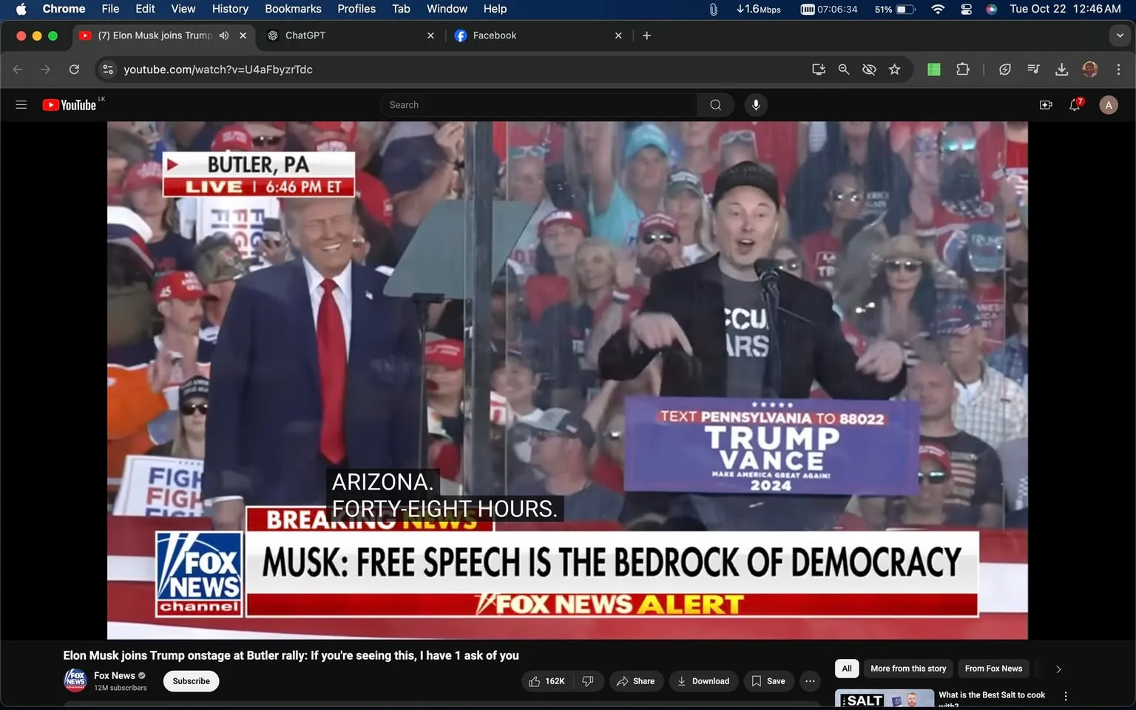The height and width of the screenshot is (710, 1136).
Task: Open the Apple menu
Action: pos(21,9)
